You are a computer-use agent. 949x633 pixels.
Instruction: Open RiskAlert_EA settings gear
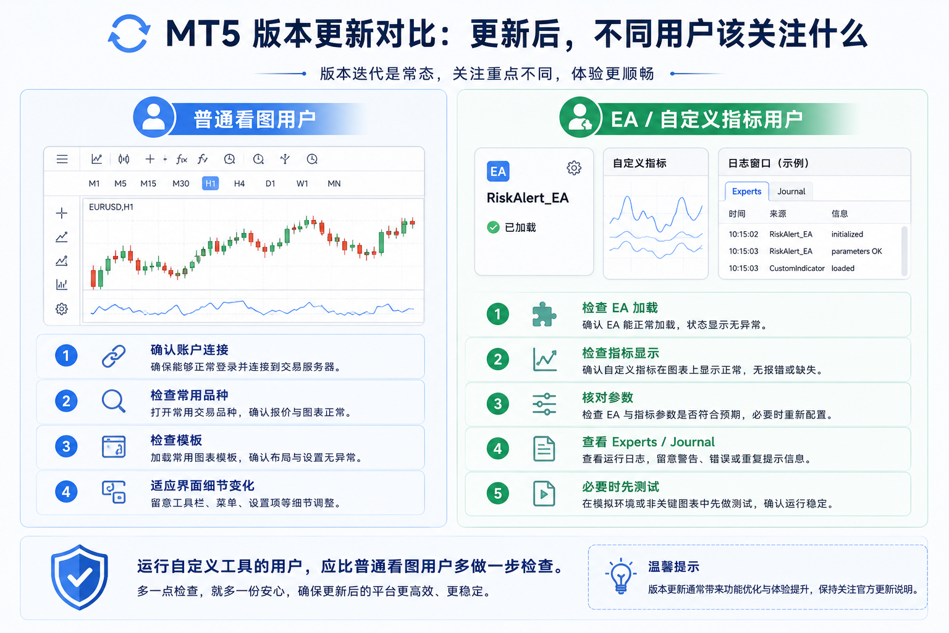(574, 168)
